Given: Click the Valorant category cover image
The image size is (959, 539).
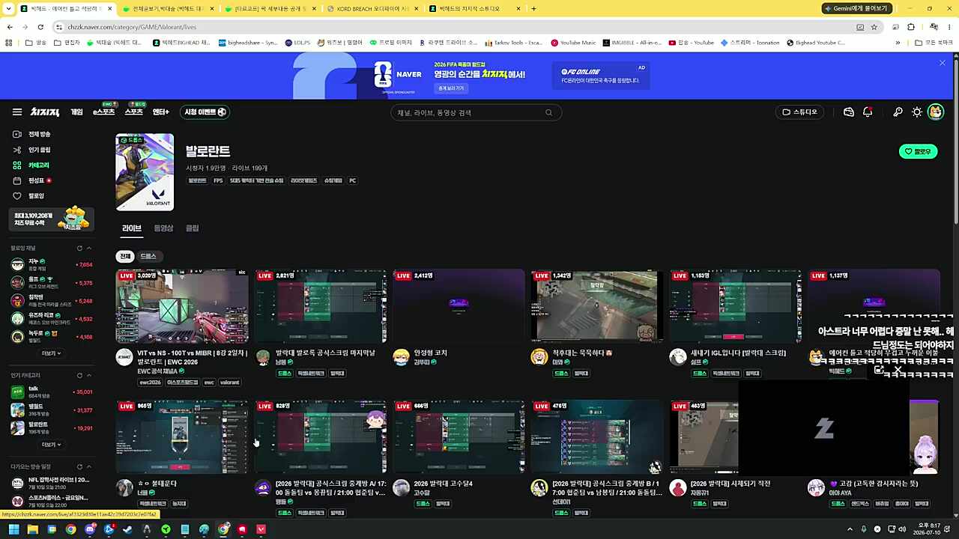Looking at the screenshot, I should (x=145, y=172).
